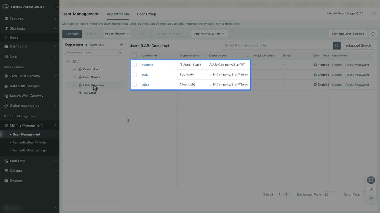The image size is (380, 213).
Task: Open the Import/Export dropdown
Action: (117, 34)
